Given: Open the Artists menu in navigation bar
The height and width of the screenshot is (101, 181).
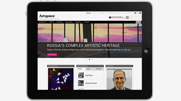Looking at the screenshot, I should click(51, 22).
